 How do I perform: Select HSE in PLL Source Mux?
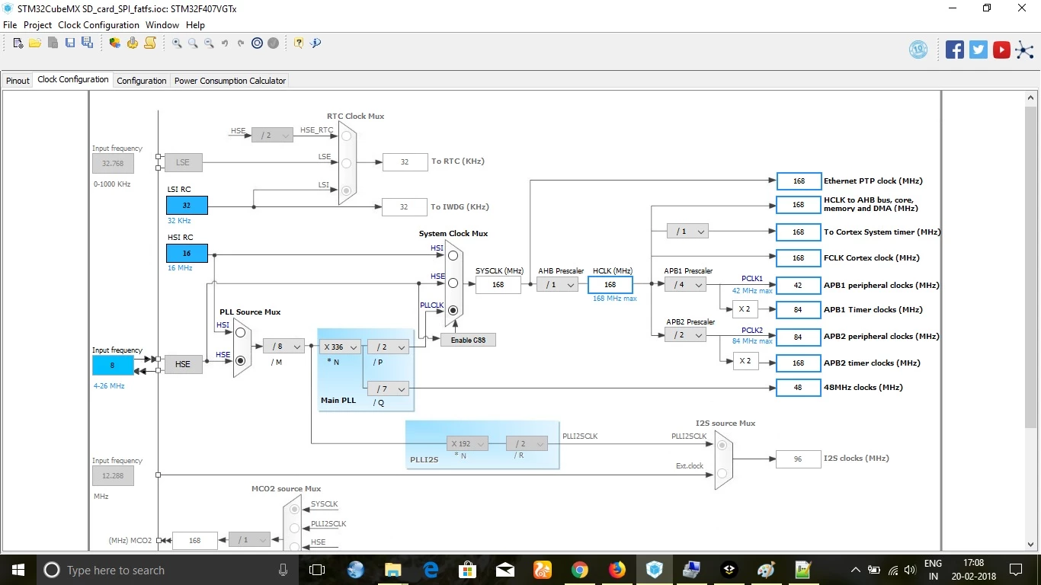coord(241,361)
